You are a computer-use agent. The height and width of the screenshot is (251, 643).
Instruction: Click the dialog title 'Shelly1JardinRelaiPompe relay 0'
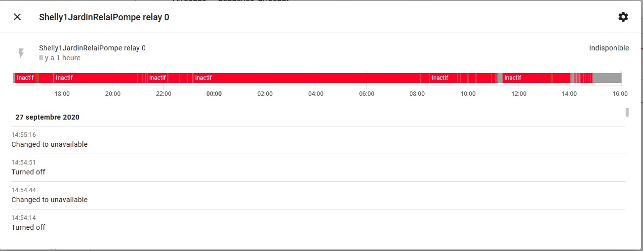tap(104, 17)
